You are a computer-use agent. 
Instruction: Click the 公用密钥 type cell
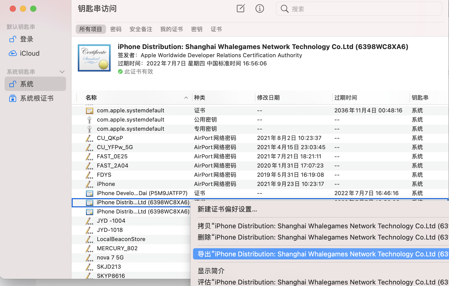point(205,120)
